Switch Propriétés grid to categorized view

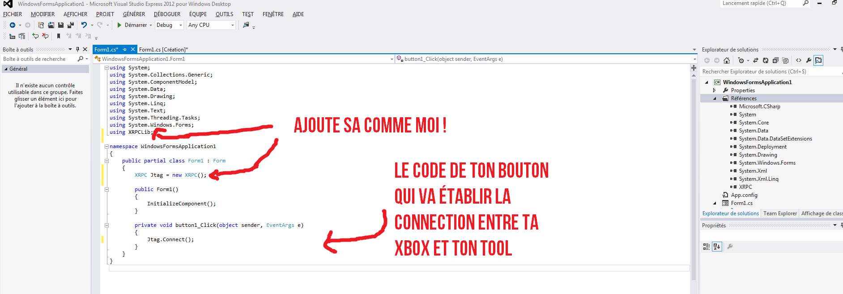[x=707, y=247]
